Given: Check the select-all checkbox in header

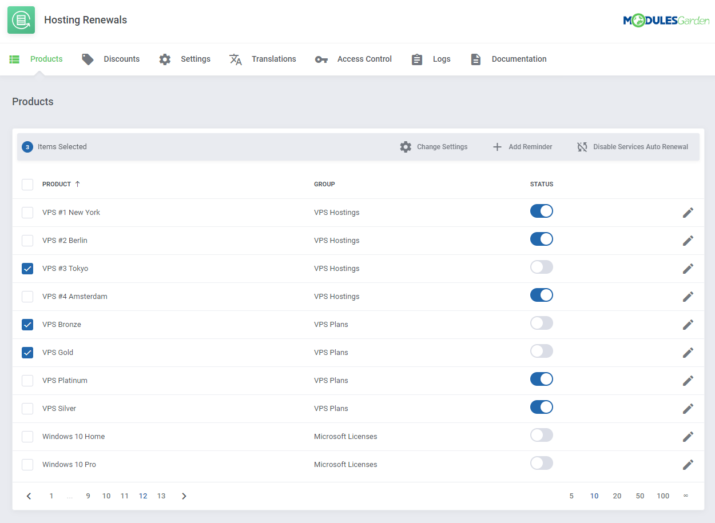Looking at the screenshot, I should click(27, 184).
